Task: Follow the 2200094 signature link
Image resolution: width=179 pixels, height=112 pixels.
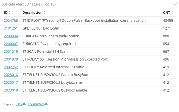Action: (11, 36)
